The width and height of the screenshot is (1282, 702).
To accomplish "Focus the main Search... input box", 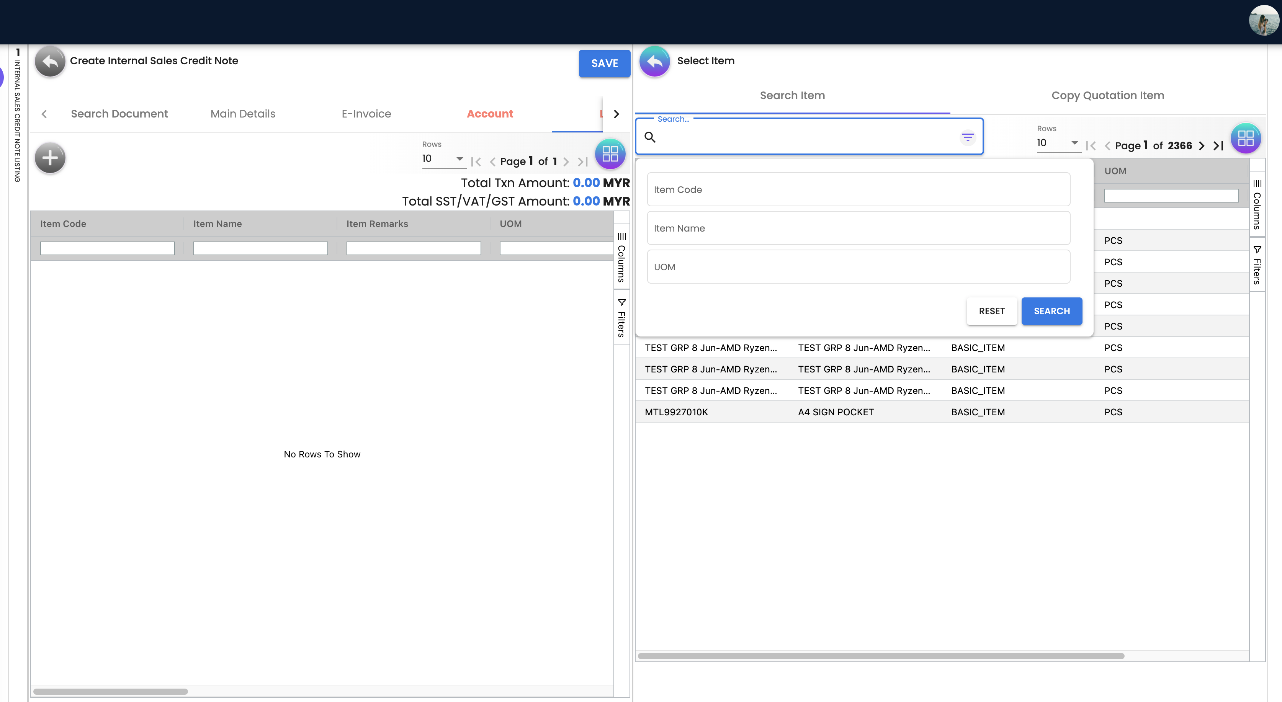I will pos(809,137).
